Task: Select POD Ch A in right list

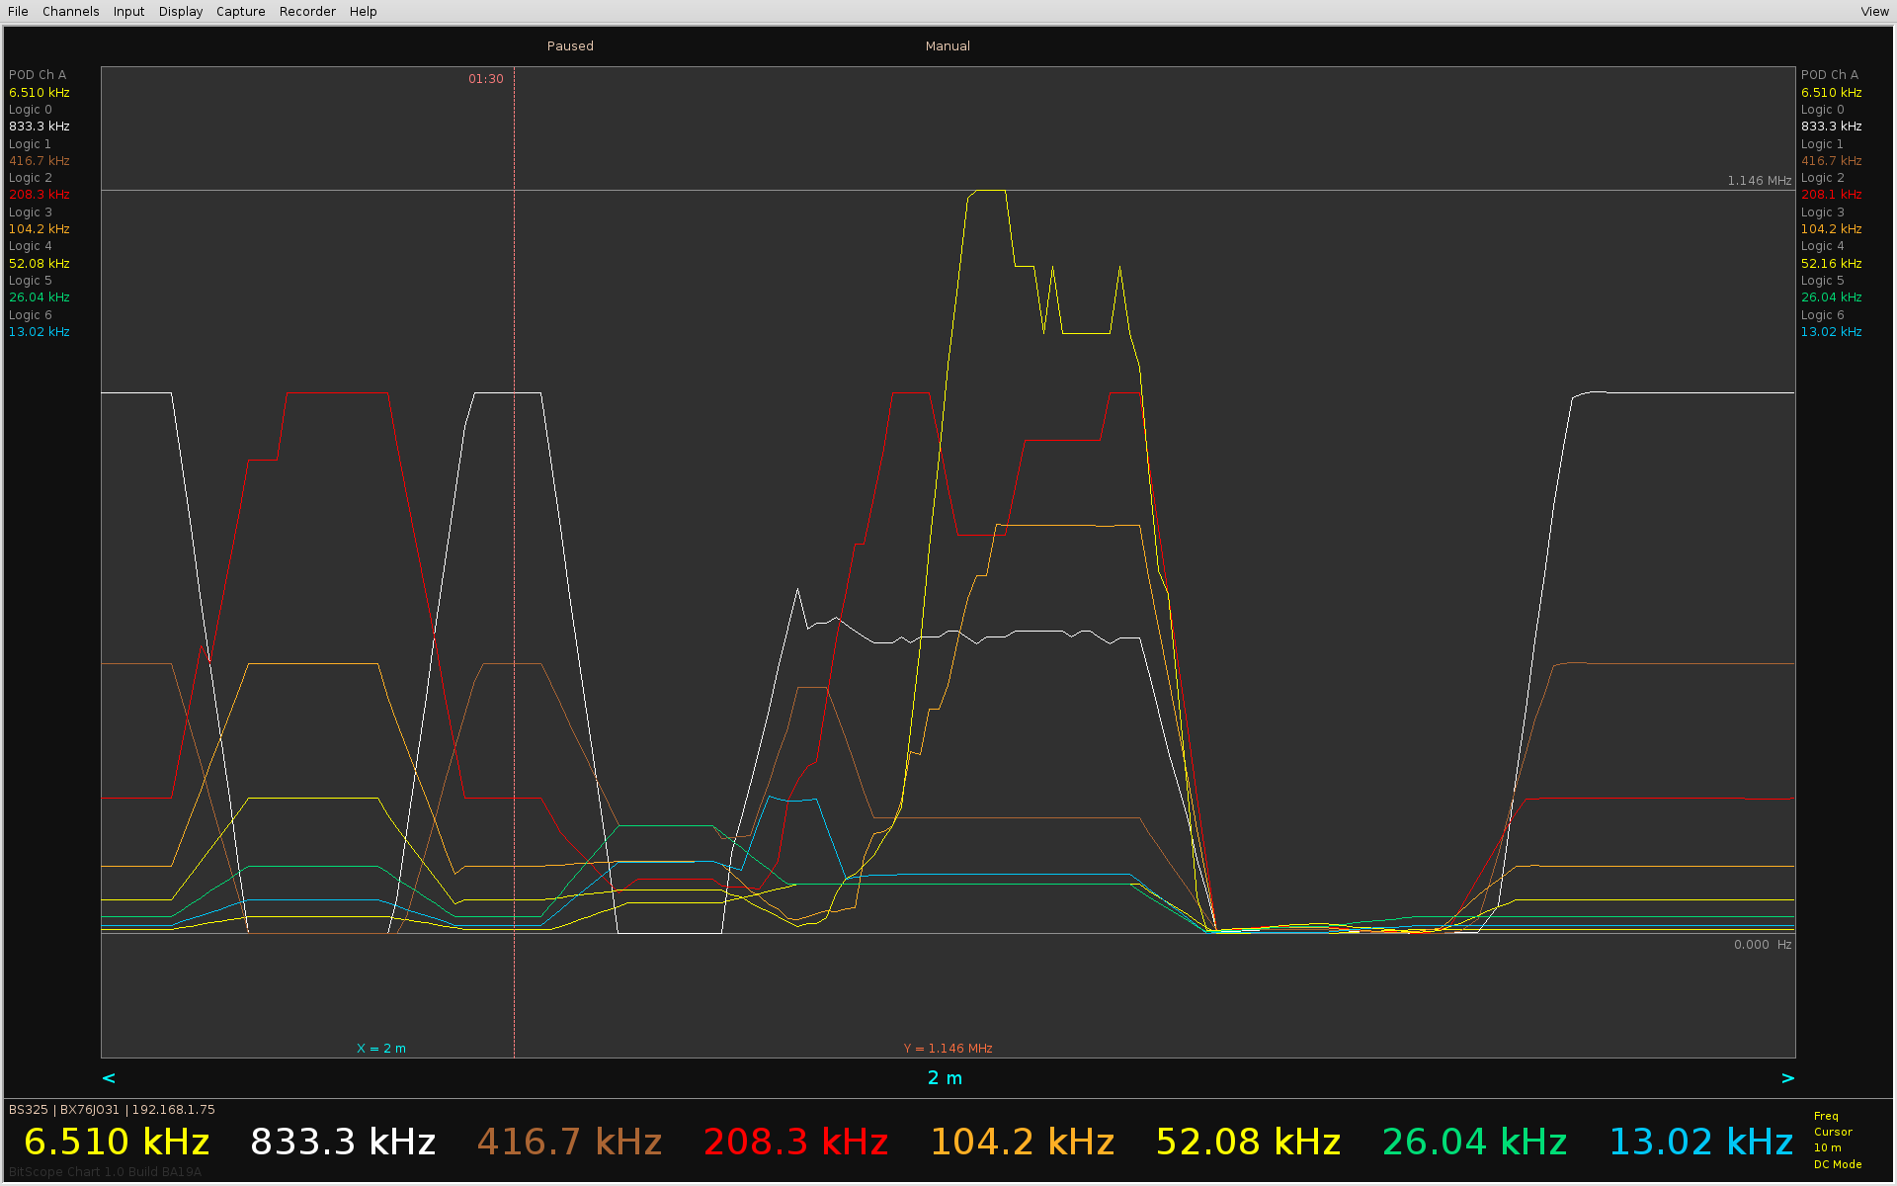Action: click(1829, 75)
